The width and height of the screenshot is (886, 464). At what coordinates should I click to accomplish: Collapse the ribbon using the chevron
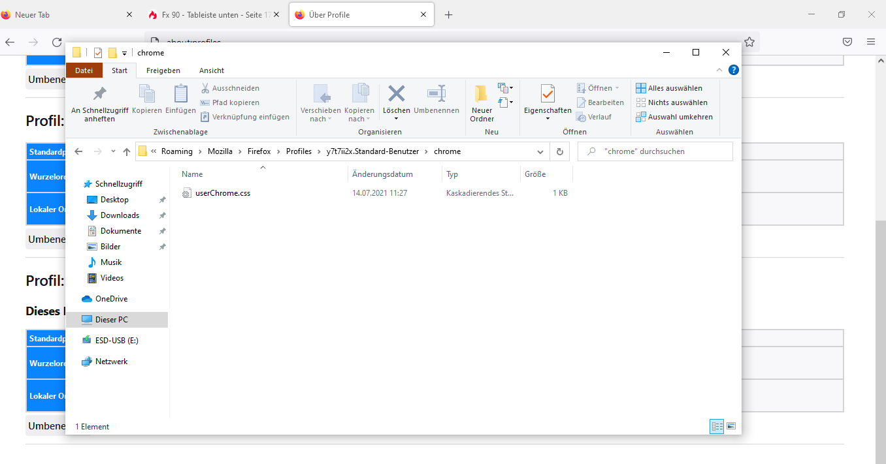719,70
